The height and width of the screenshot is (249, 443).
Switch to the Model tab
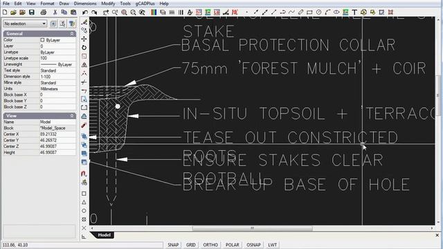104,235
